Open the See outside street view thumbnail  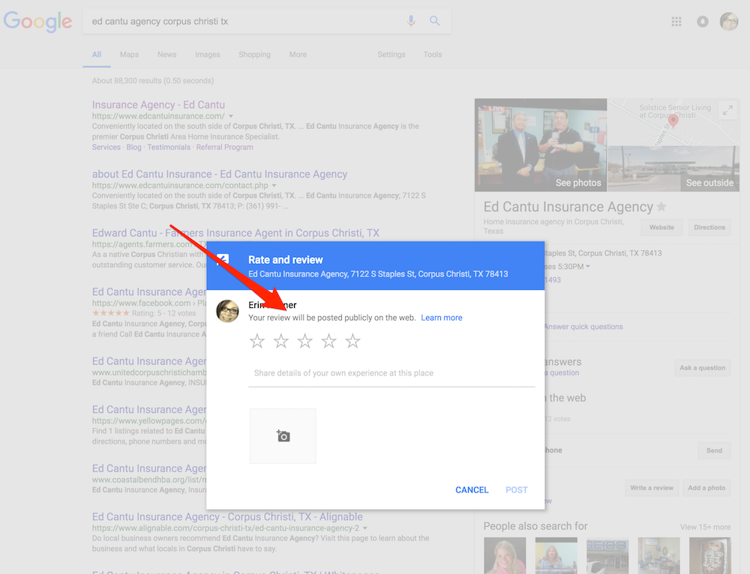[x=673, y=169]
